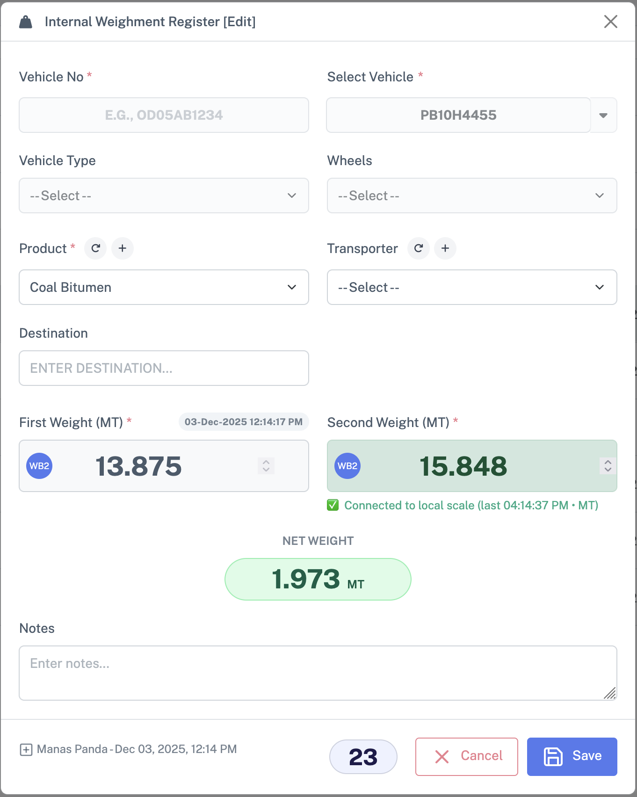Cancel editing the weighment record
The width and height of the screenshot is (637, 797).
pyautogui.click(x=466, y=756)
